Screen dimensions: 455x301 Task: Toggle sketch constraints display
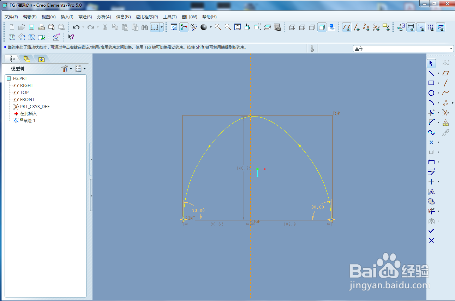(421, 27)
